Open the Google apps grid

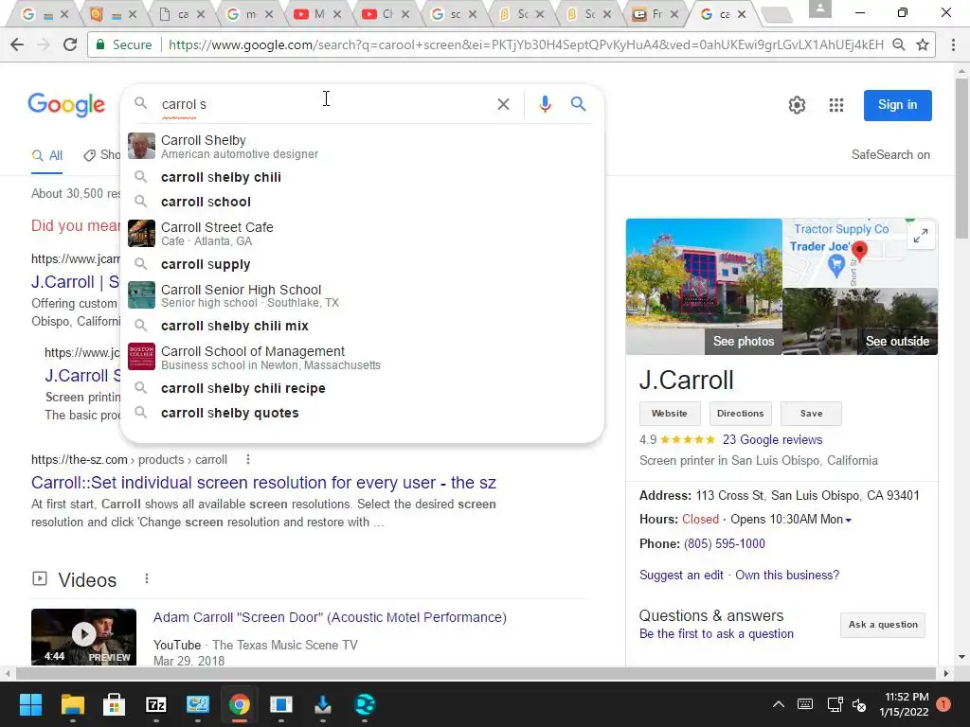pyautogui.click(x=835, y=105)
